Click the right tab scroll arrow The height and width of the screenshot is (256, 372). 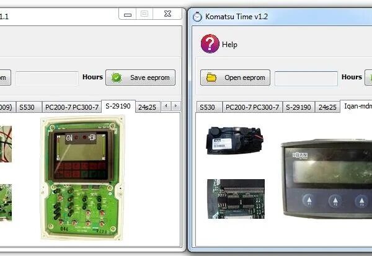[175, 106]
